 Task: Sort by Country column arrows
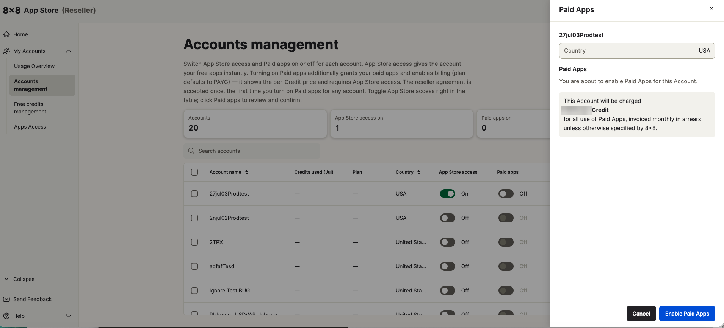[419, 172]
